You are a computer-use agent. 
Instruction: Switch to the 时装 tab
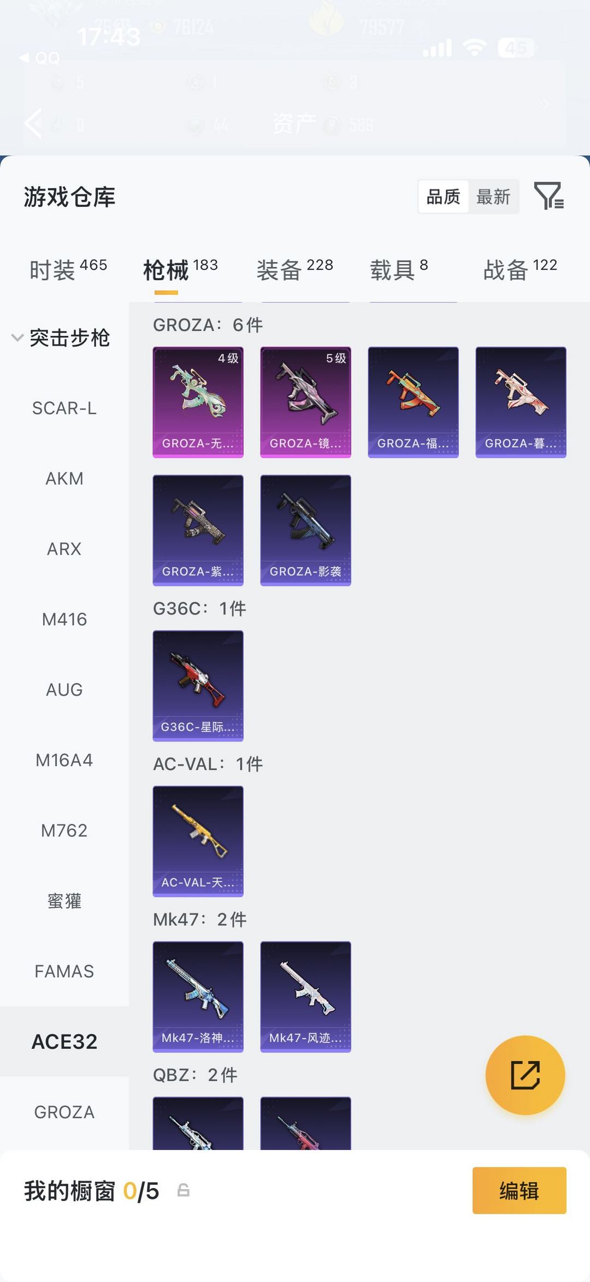point(68,270)
